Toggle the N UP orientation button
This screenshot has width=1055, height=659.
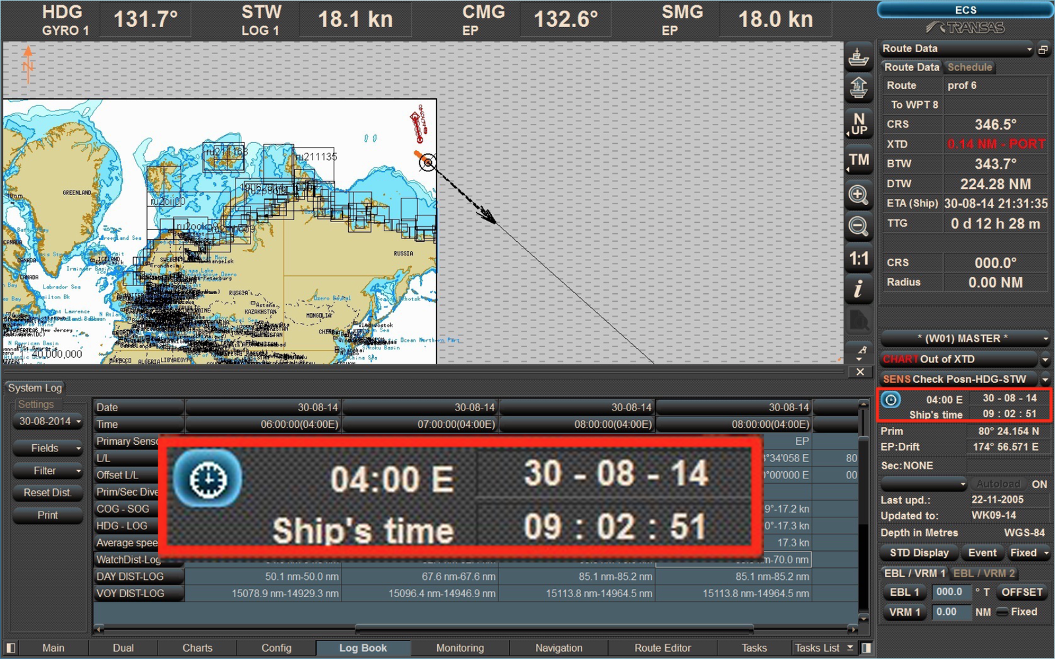point(858,124)
